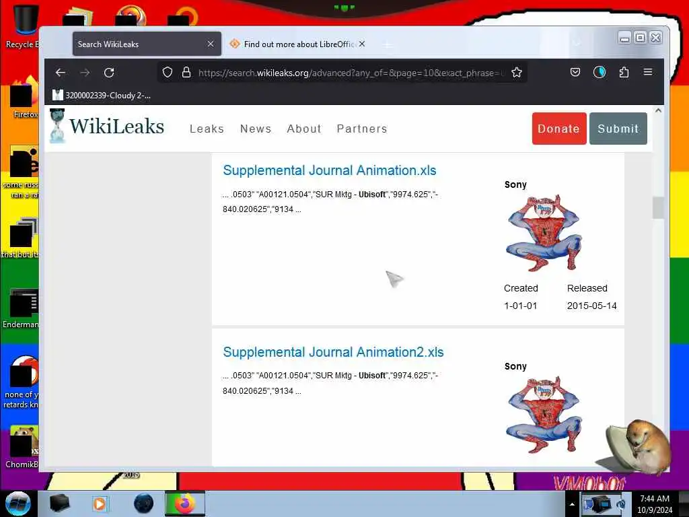Reload the current WikiLeaks page
This screenshot has width=689, height=517.
pyautogui.click(x=109, y=73)
